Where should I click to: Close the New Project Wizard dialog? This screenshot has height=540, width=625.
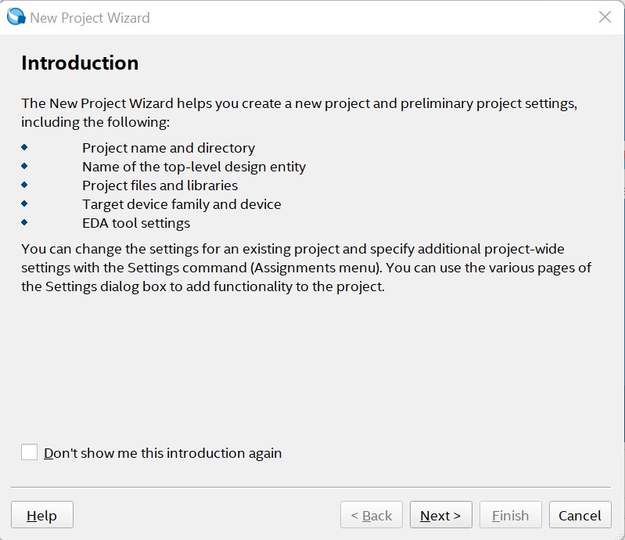click(x=605, y=17)
